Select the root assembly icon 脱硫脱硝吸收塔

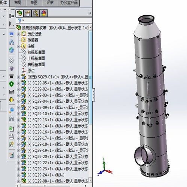[x=18, y=28]
